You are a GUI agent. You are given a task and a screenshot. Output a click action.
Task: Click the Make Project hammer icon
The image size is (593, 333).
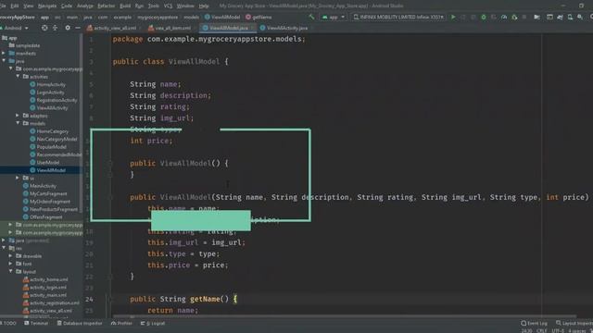coord(311,17)
